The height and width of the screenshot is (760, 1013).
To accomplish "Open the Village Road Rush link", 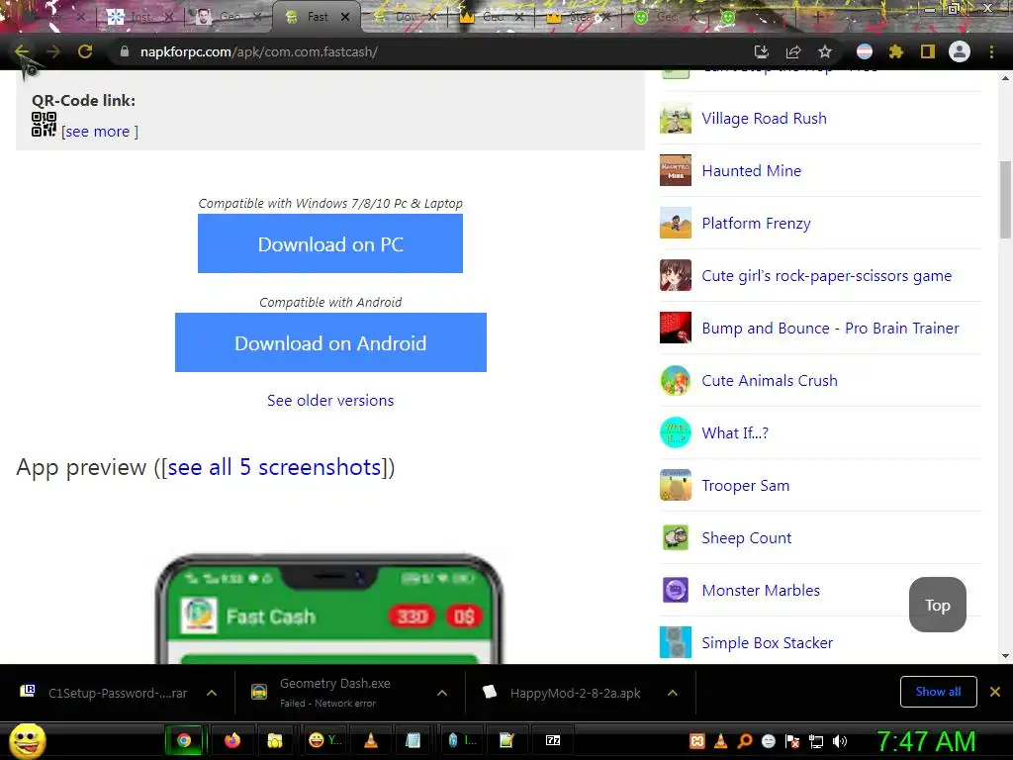I will click(x=765, y=119).
